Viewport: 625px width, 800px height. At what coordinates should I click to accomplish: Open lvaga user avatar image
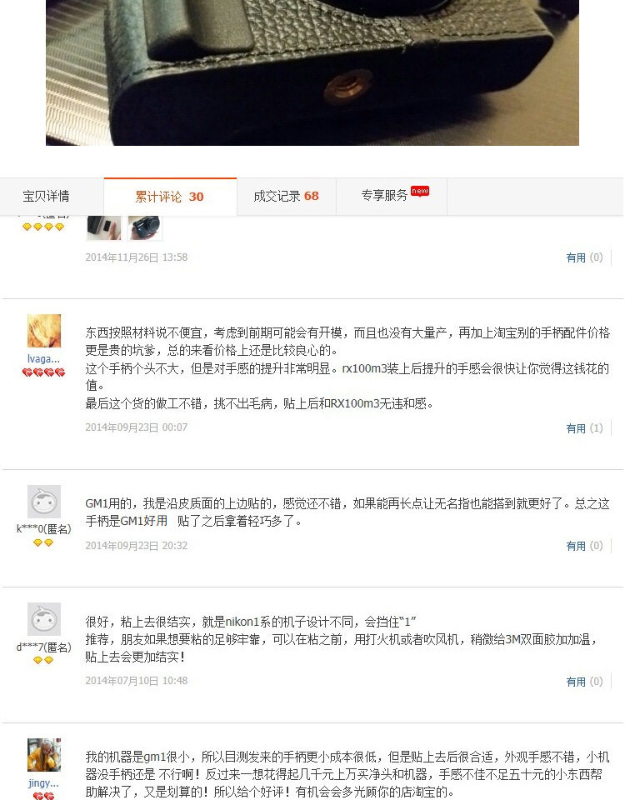pos(44,331)
